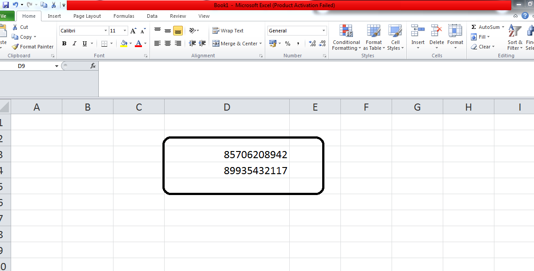The width and height of the screenshot is (534, 271).
Task: Apply the Percent Style format
Action: (287, 44)
